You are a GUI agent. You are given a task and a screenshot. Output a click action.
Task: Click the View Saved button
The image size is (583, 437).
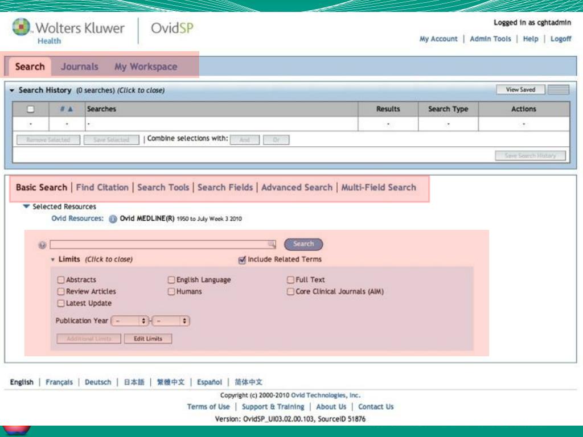point(520,89)
